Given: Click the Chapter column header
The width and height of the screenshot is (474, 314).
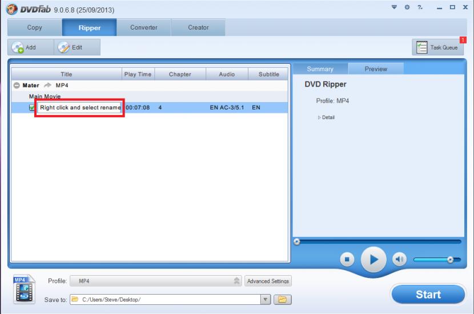Looking at the screenshot, I should coord(180,74).
